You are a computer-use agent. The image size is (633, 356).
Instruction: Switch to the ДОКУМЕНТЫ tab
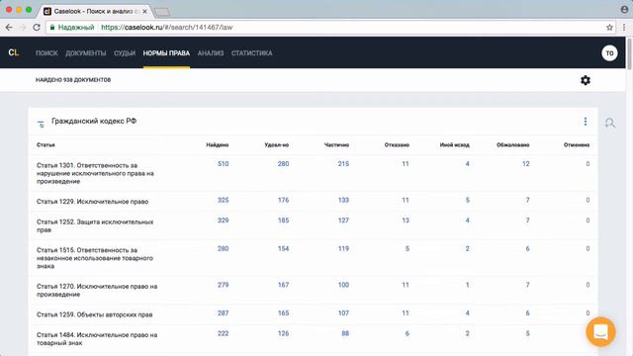coord(86,52)
